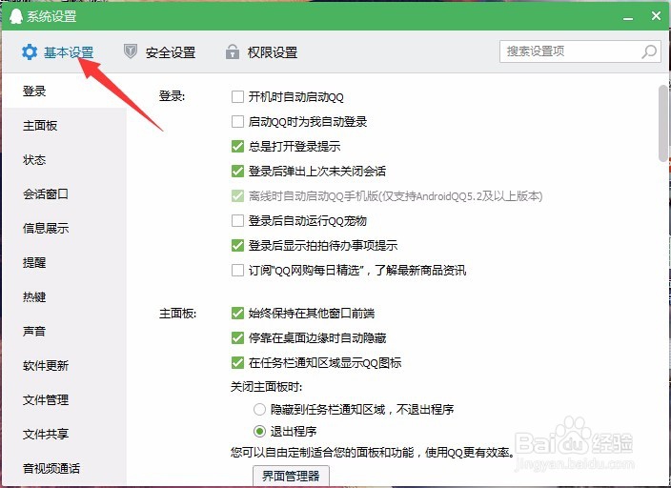This screenshot has width=671, height=488.
Task: Enable 启动QQ时为我自动登录 checkbox
Action: (237, 122)
